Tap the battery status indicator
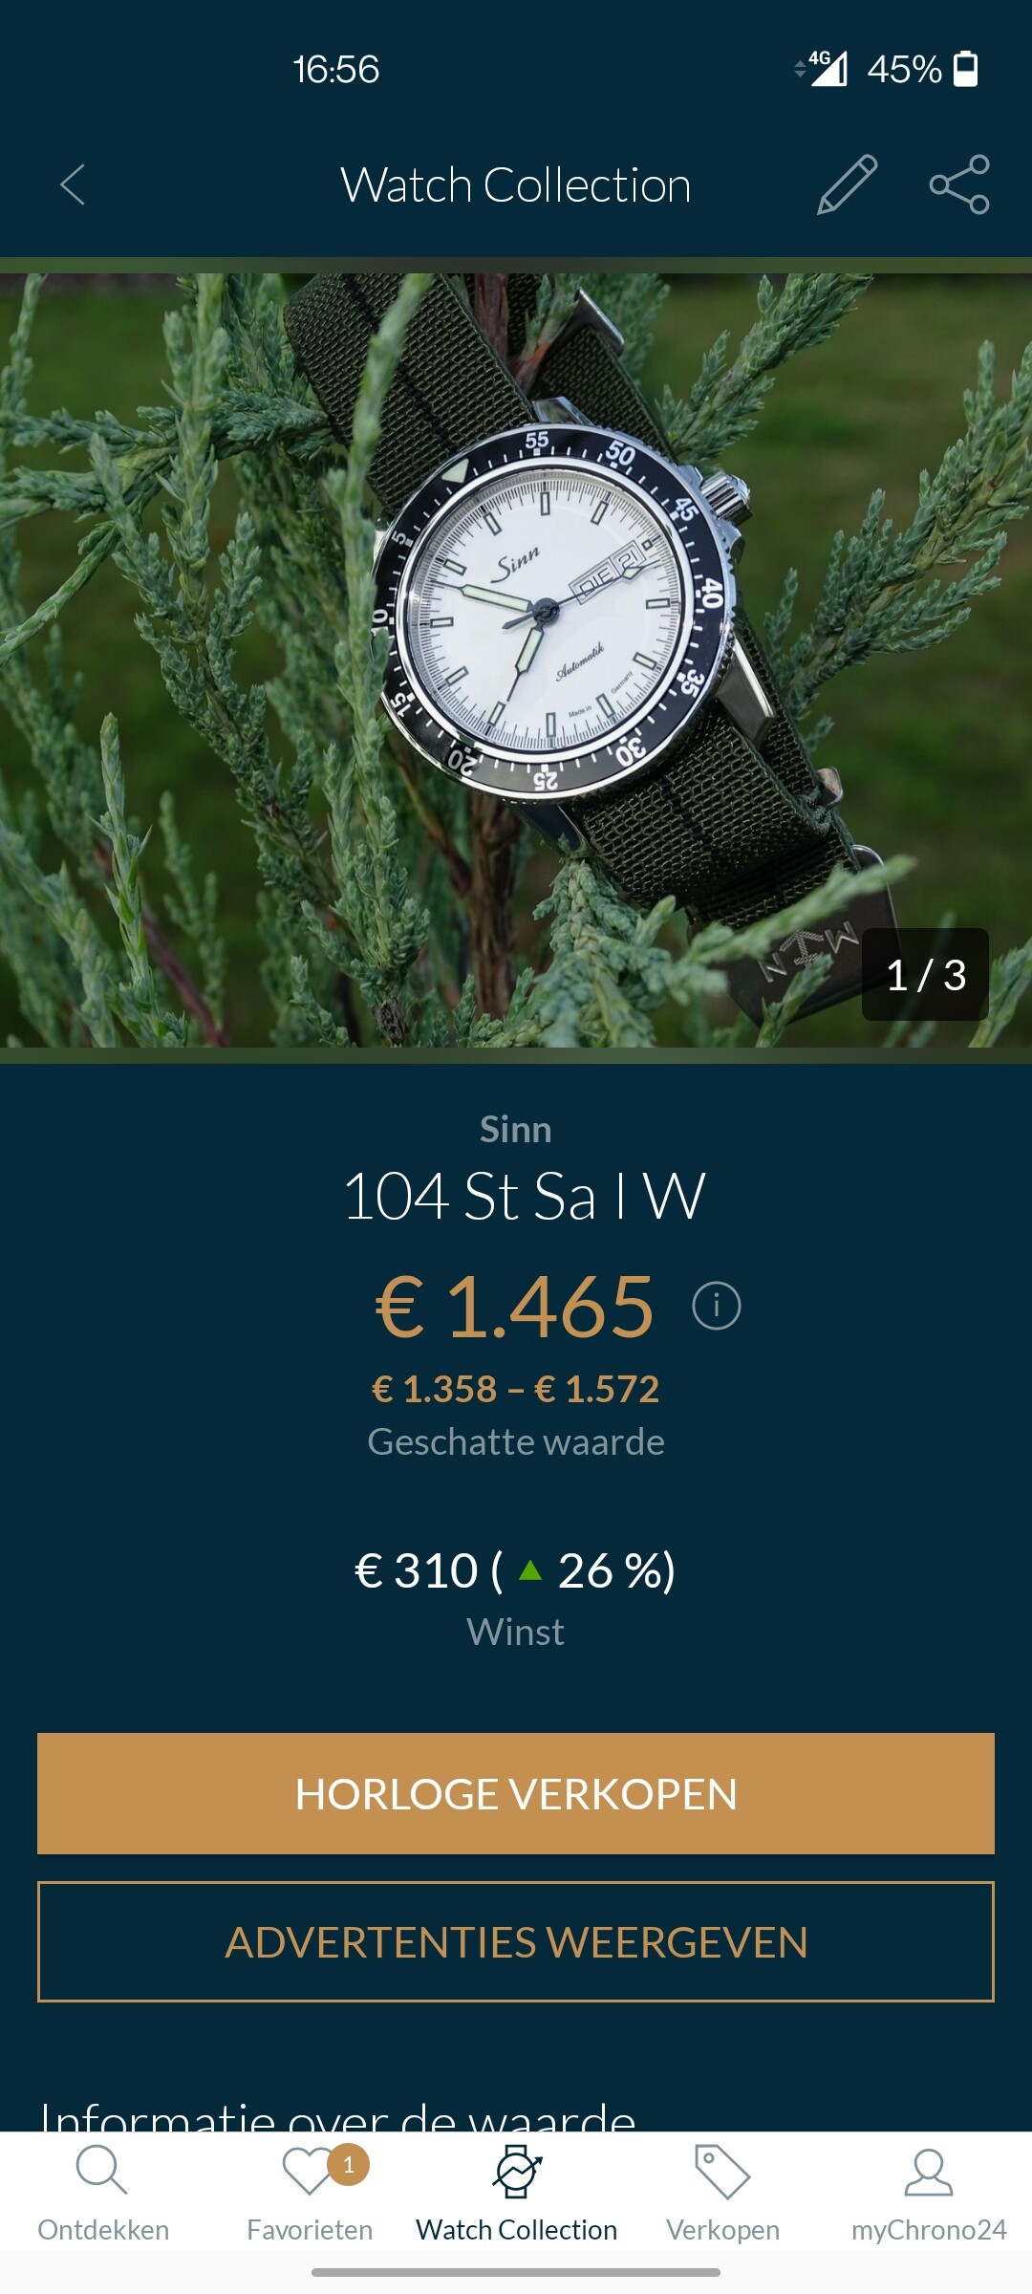This screenshot has width=1032, height=2294. (966, 69)
